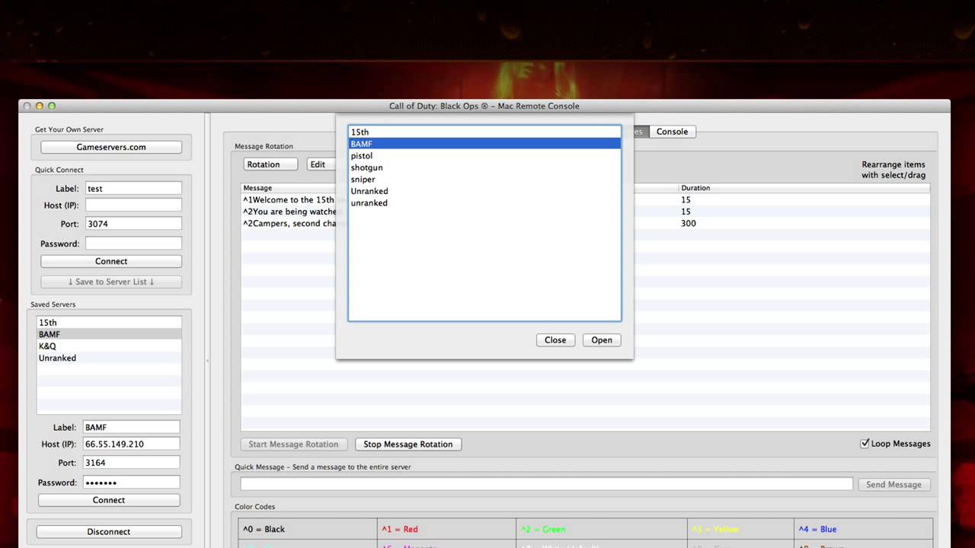This screenshot has width=975, height=548.
Task: Switch to the Console tab
Action: 672,132
